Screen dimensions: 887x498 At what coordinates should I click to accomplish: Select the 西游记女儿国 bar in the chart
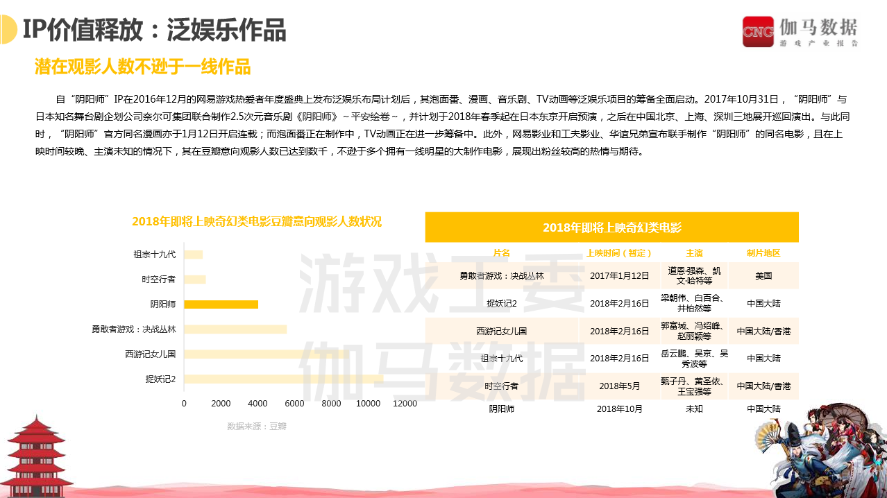[x=267, y=354]
